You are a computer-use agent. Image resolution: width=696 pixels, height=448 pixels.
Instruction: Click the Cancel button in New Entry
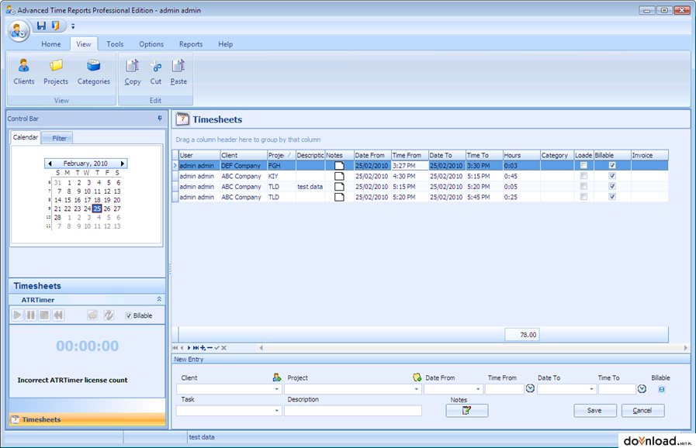click(x=642, y=410)
